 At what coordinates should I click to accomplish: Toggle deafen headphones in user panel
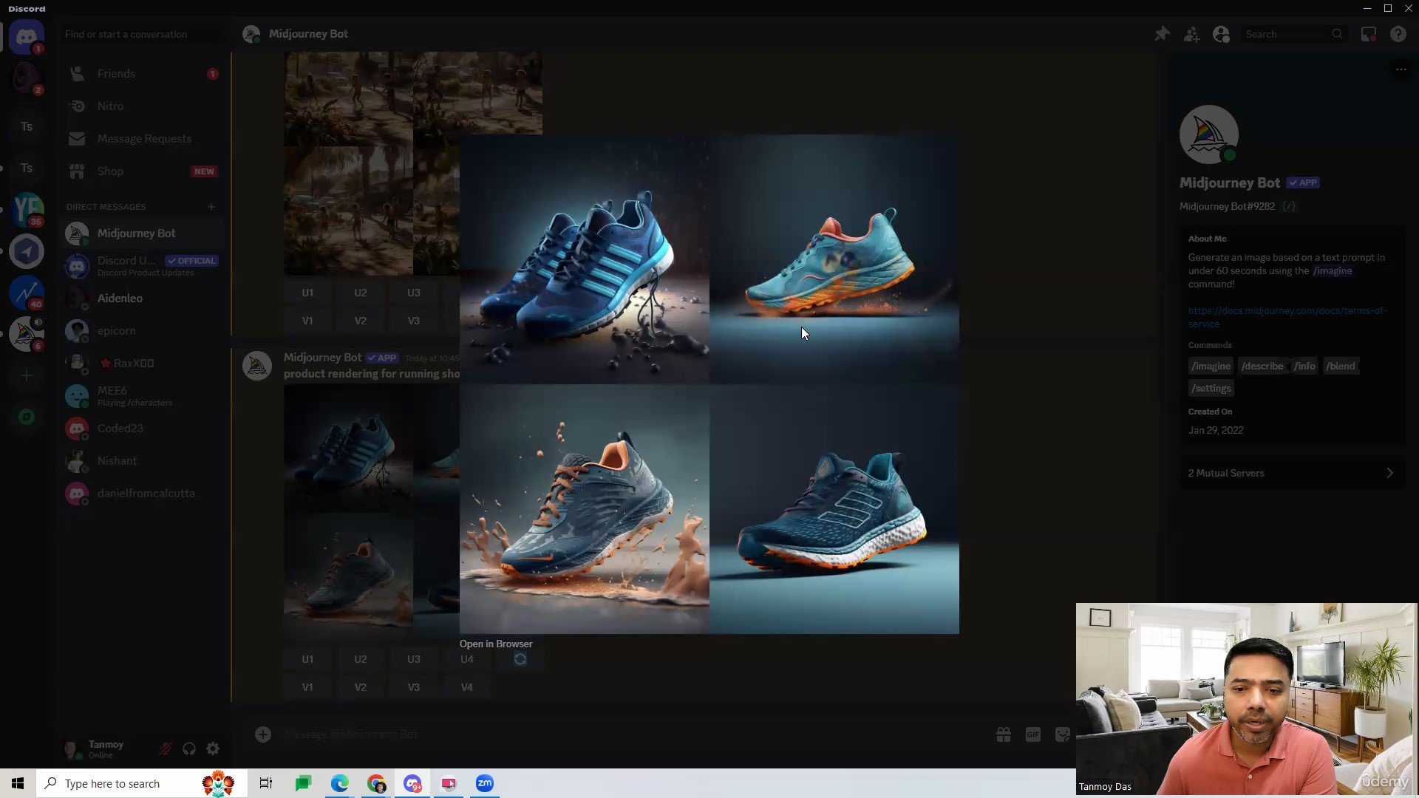click(x=189, y=749)
